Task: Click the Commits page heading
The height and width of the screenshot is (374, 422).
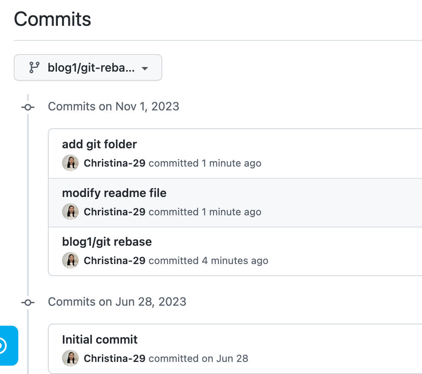Action: coord(52,19)
